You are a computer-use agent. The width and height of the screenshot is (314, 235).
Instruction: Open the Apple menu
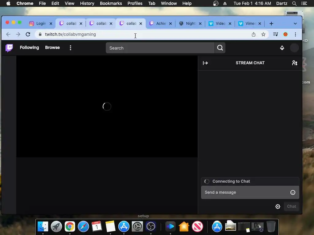8,3
